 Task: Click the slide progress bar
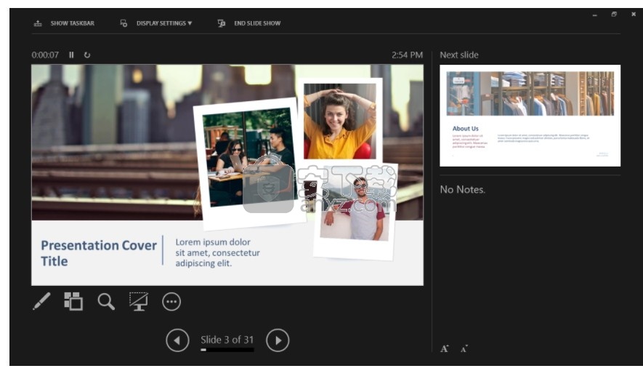[x=227, y=350]
